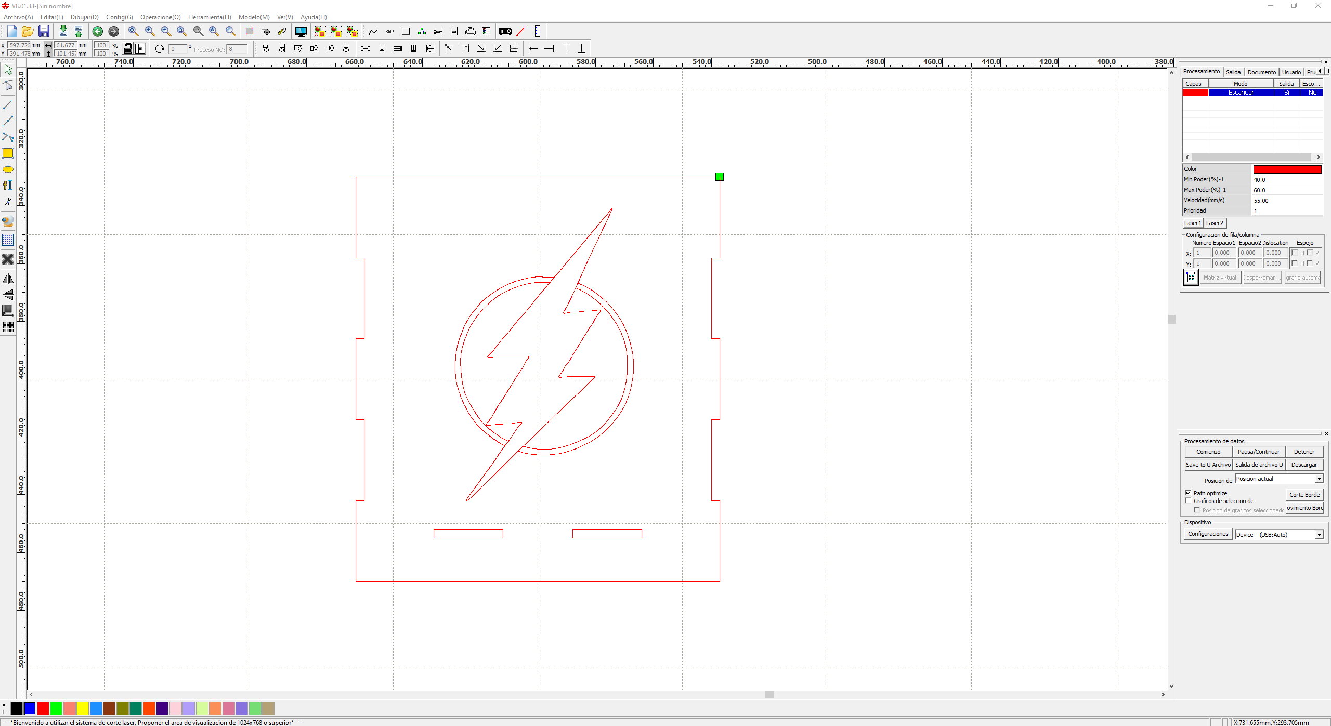1331x726 pixels.
Task: Open the Archivo menu
Action: pyautogui.click(x=18, y=17)
